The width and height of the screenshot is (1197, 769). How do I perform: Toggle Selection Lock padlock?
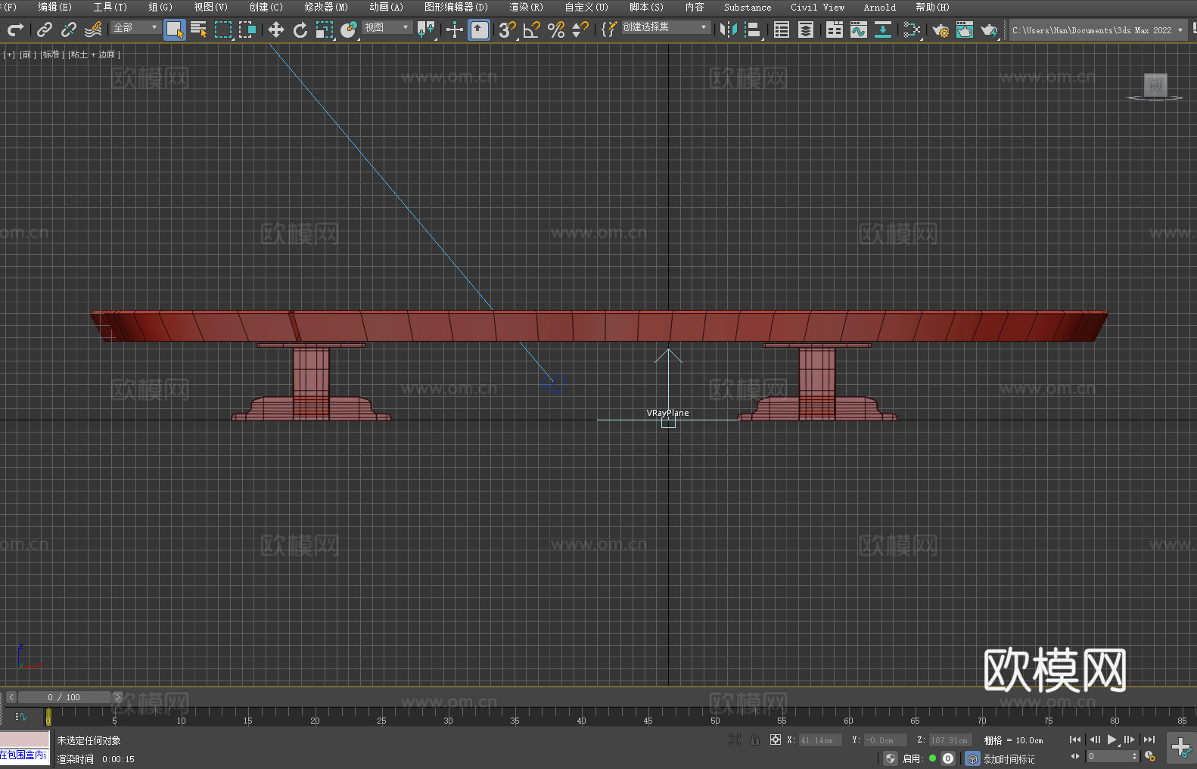coord(755,740)
